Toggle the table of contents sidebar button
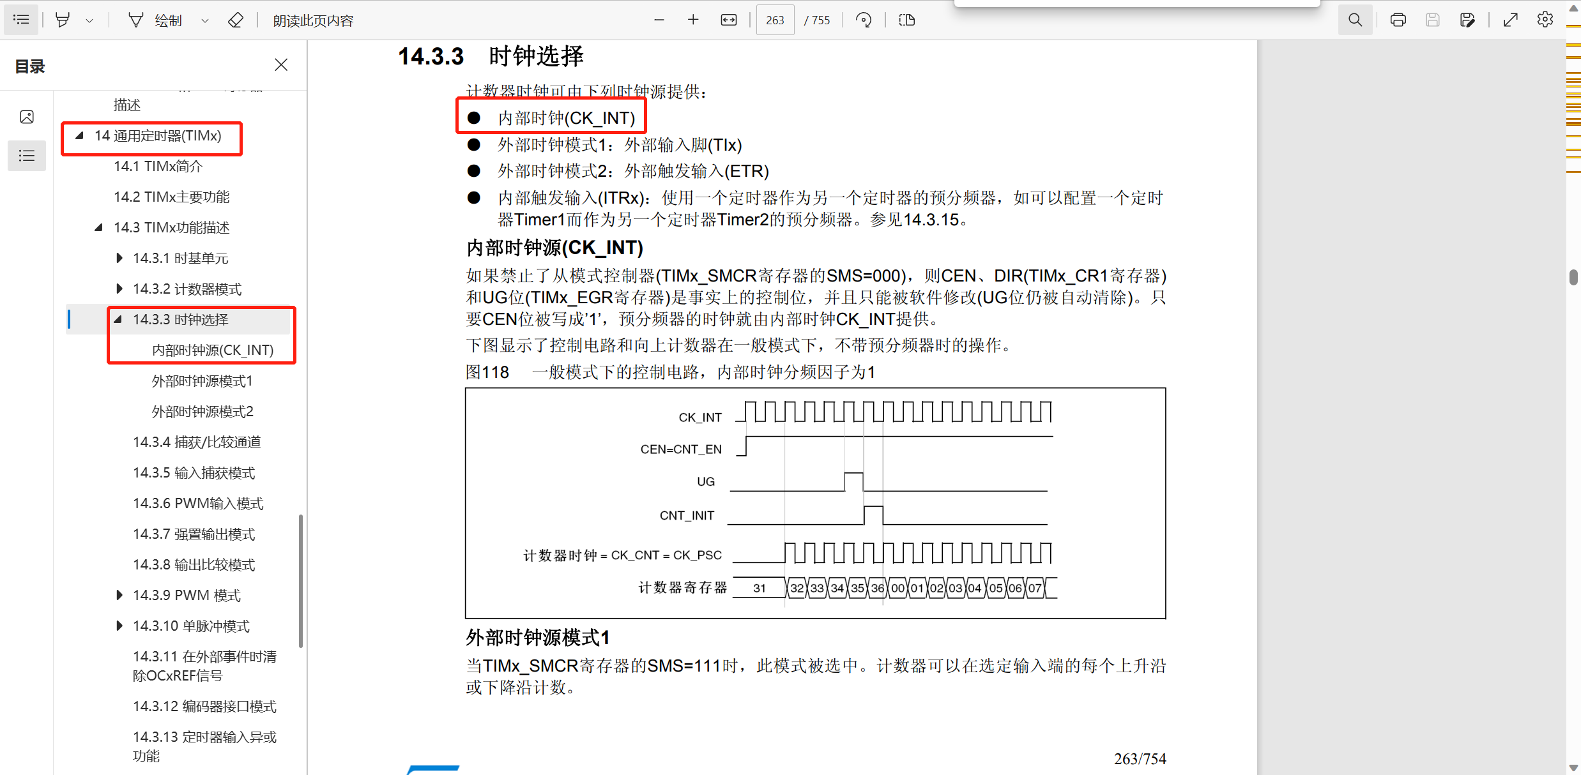 click(x=21, y=20)
